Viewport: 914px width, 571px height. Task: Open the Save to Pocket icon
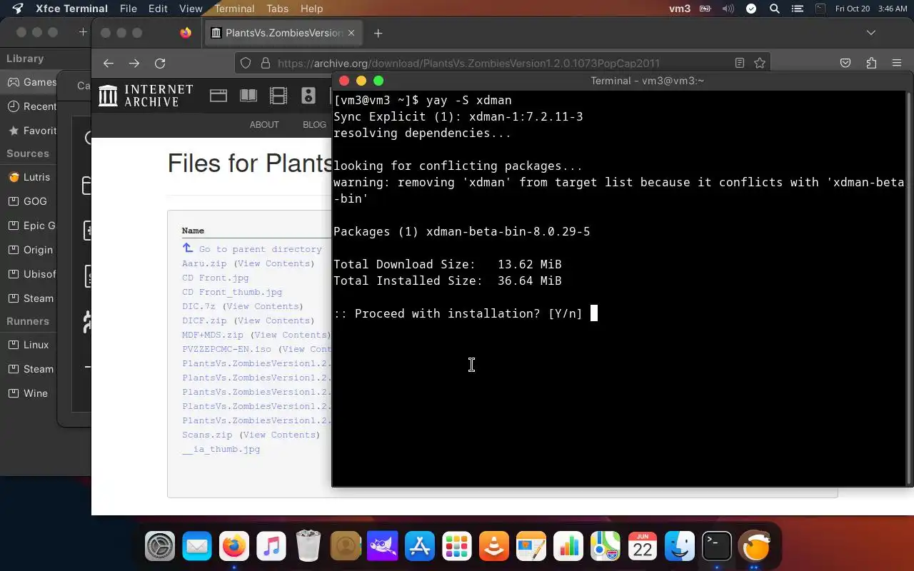(x=845, y=63)
